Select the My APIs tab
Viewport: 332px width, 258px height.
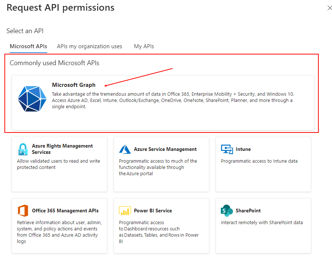point(144,46)
